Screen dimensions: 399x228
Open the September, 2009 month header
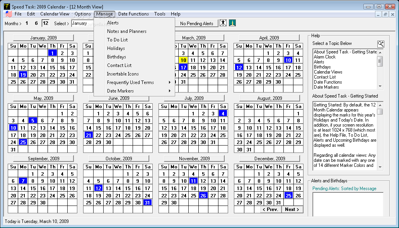click(44, 158)
